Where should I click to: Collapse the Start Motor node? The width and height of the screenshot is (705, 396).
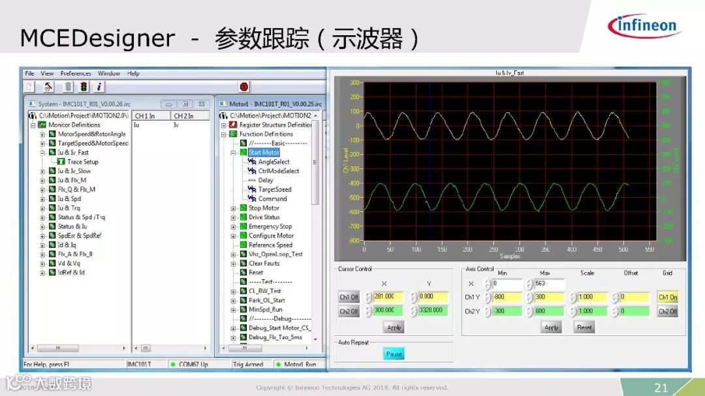(233, 153)
